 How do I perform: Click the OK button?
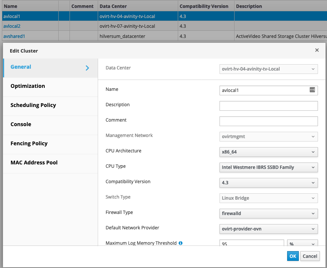pyautogui.click(x=293, y=256)
